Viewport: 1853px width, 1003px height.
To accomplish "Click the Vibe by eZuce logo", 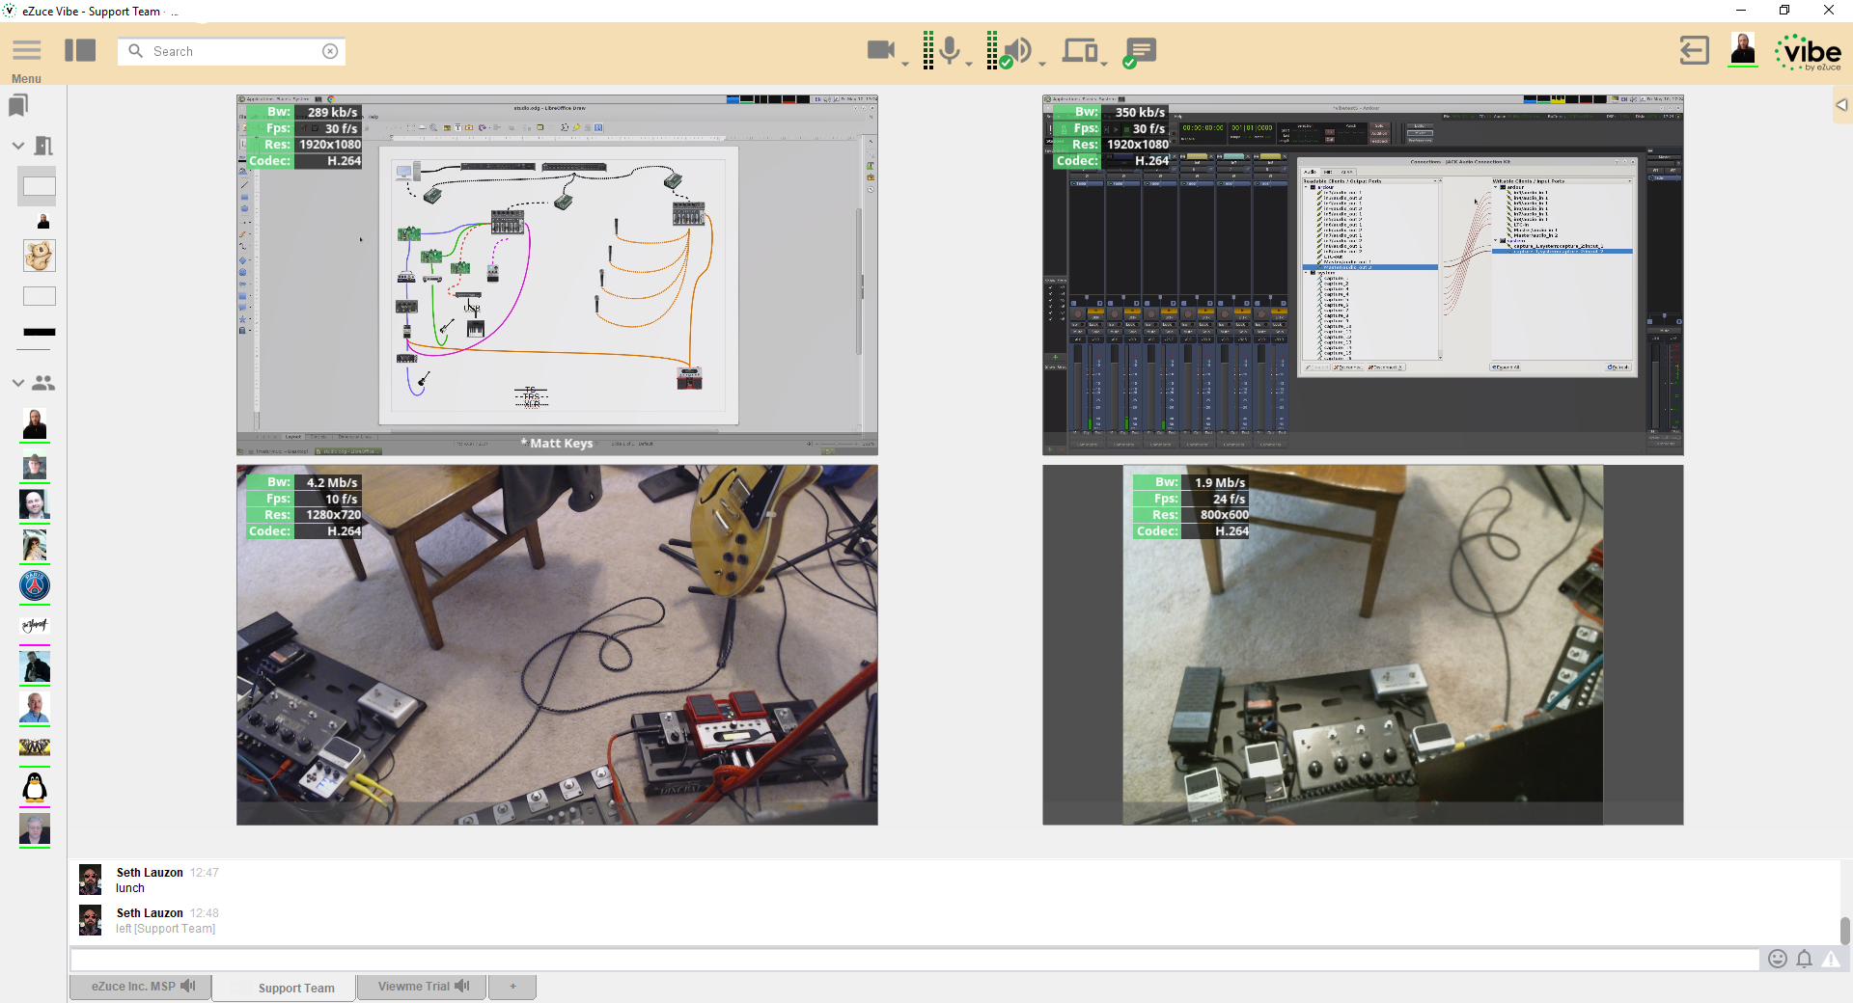I will coord(1808,52).
